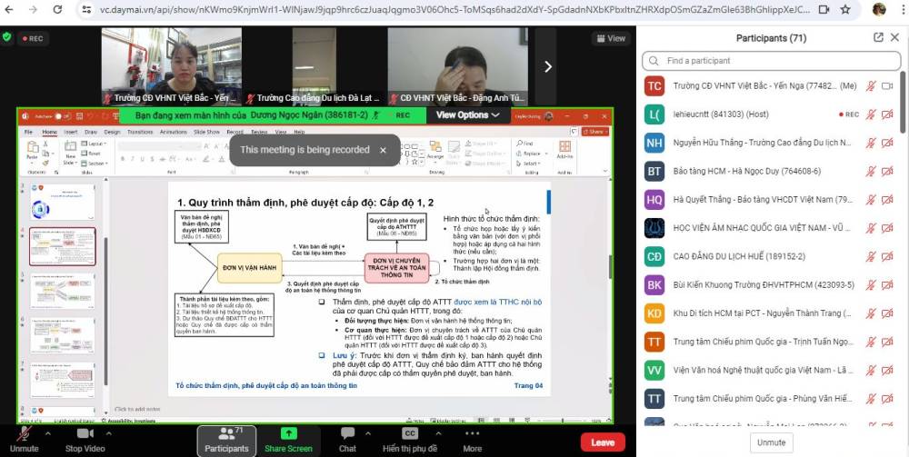Click the Unmute button below participants list
909x457 pixels.
771,442
